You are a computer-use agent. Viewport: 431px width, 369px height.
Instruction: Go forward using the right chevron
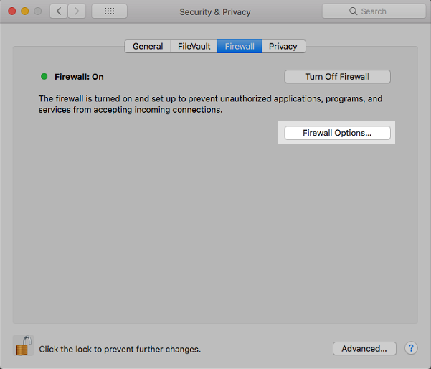[x=76, y=11]
